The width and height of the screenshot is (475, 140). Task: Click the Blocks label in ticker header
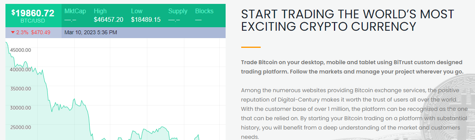pyautogui.click(x=204, y=11)
